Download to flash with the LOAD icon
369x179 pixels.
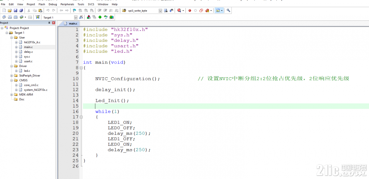38,17
